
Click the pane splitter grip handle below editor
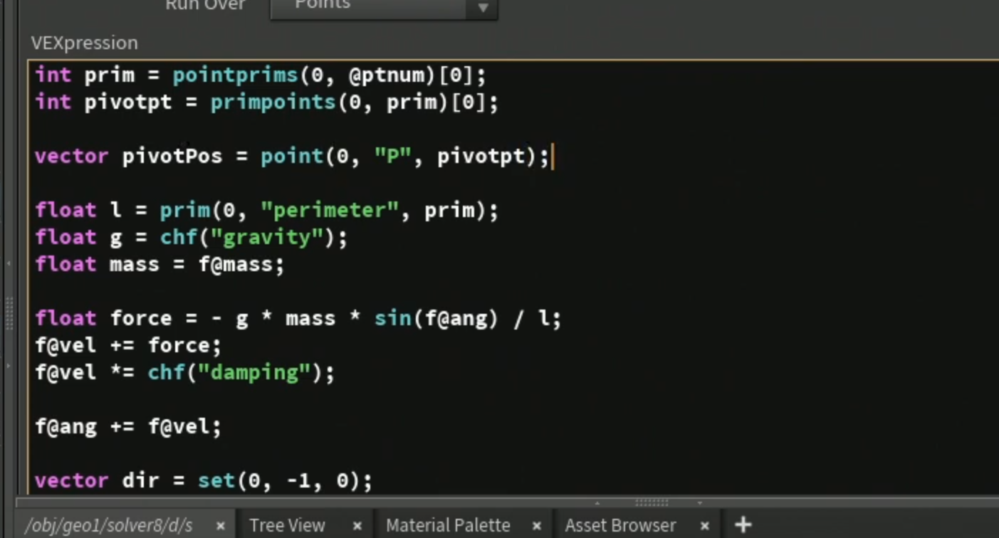tap(652, 502)
